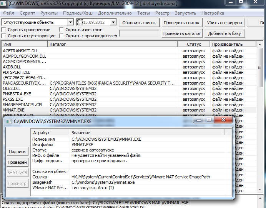Click the main list scrollbar up arrow
The image size is (266, 208).
click(259, 44)
